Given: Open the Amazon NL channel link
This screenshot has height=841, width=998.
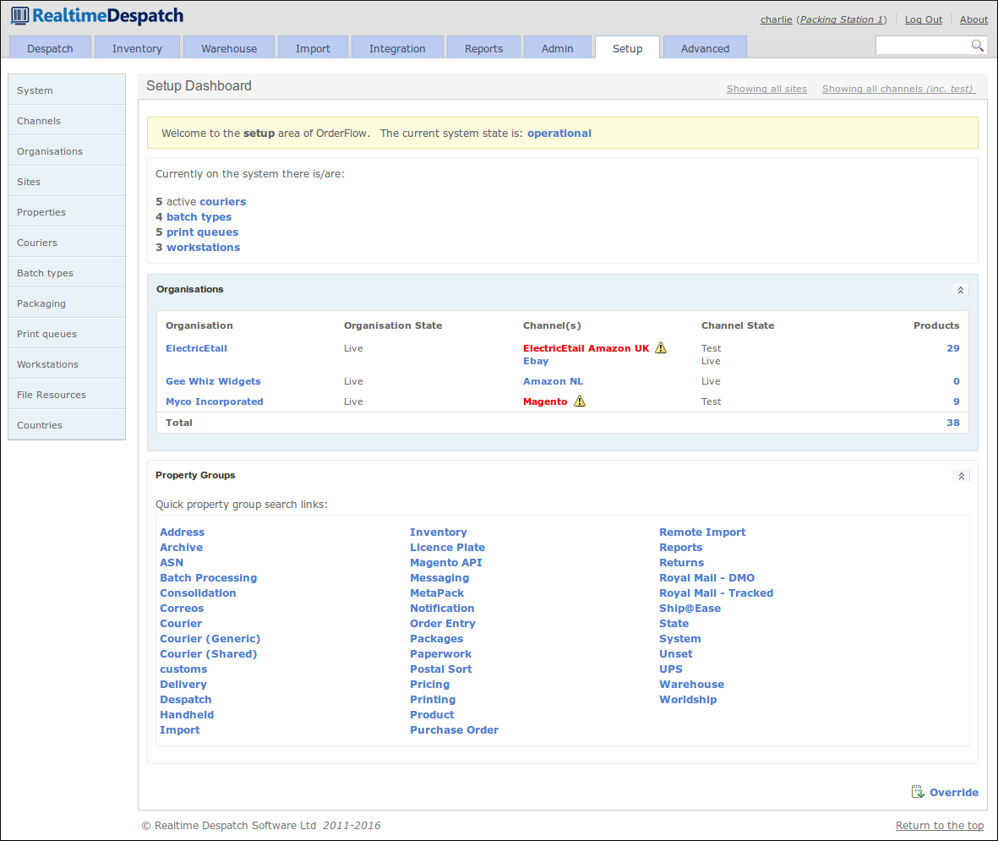Looking at the screenshot, I should point(553,380).
